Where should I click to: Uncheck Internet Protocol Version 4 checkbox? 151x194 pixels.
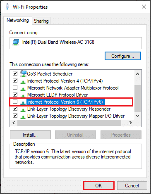(x=15, y=80)
